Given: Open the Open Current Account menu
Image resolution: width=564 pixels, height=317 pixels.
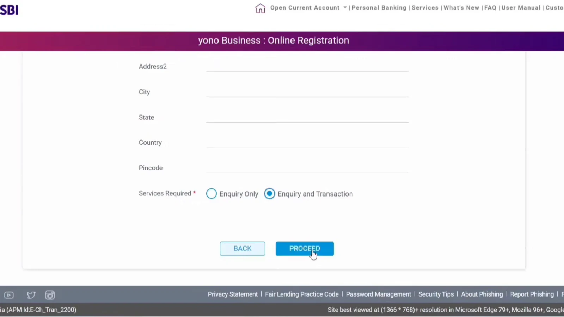Looking at the screenshot, I should 305,8.
